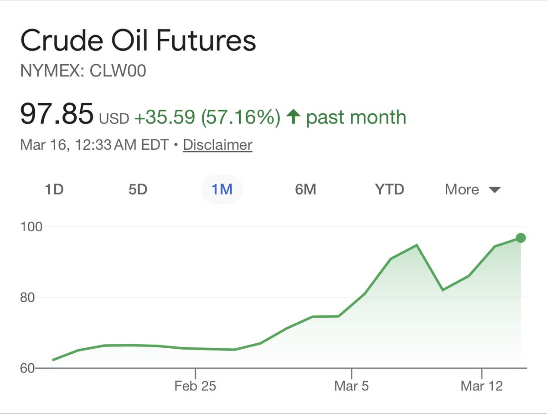The width and height of the screenshot is (547, 417).
Task: Click the Mar 12 axis marker
Action: tap(482, 386)
